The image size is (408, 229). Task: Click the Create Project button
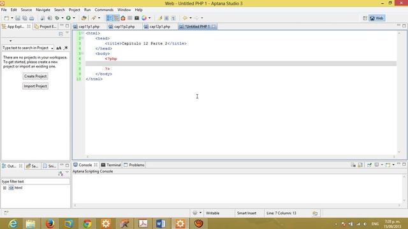pyautogui.click(x=36, y=76)
